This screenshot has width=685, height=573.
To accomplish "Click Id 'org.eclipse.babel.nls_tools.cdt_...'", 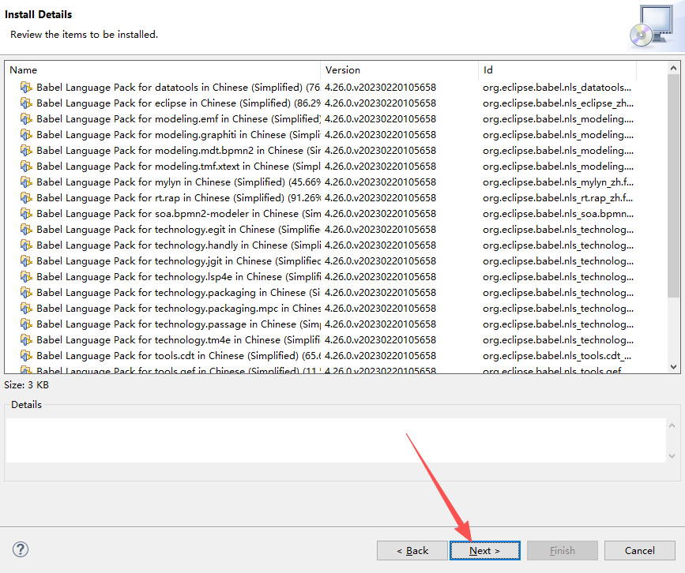I will tap(557, 356).
